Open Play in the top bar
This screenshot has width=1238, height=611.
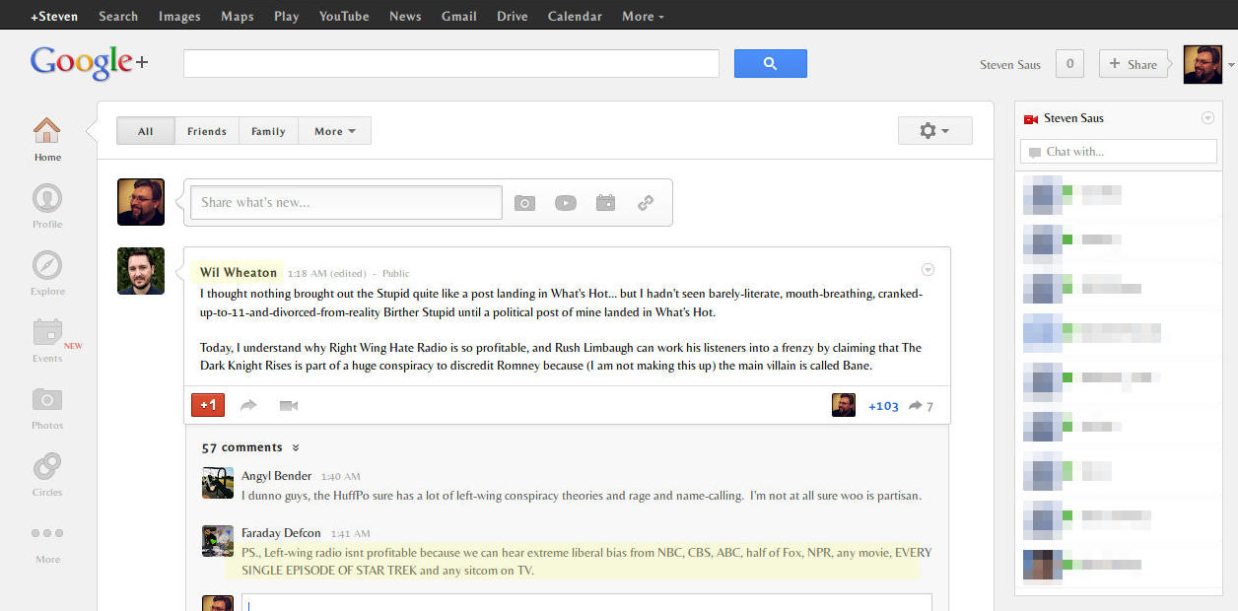(287, 16)
